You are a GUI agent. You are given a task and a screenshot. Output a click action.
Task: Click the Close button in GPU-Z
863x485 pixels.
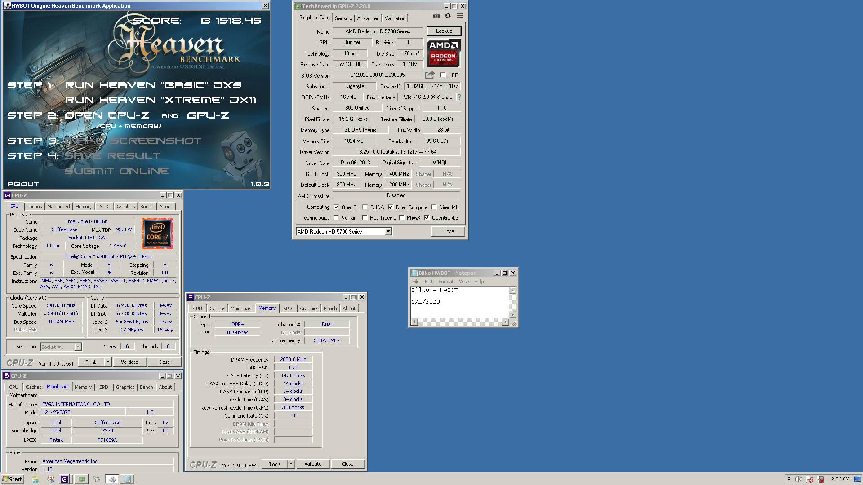(x=448, y=231)
